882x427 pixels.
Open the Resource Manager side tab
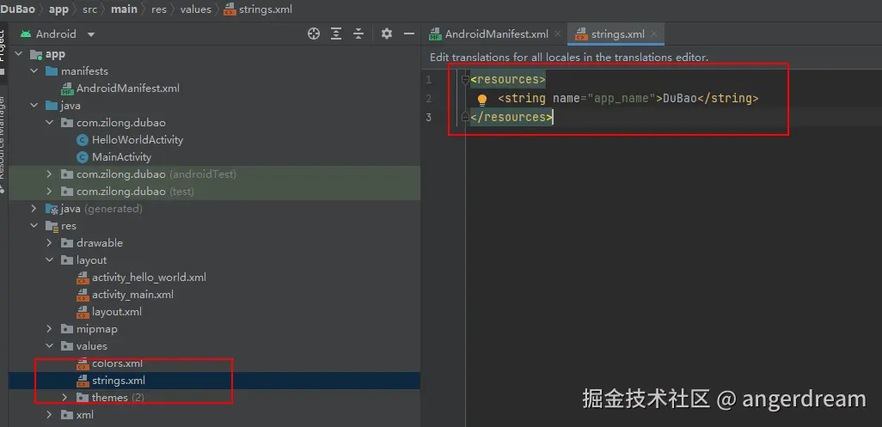3,143
